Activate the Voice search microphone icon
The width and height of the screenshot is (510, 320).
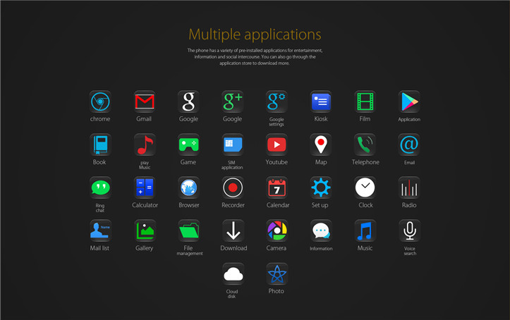coord(409,230)
